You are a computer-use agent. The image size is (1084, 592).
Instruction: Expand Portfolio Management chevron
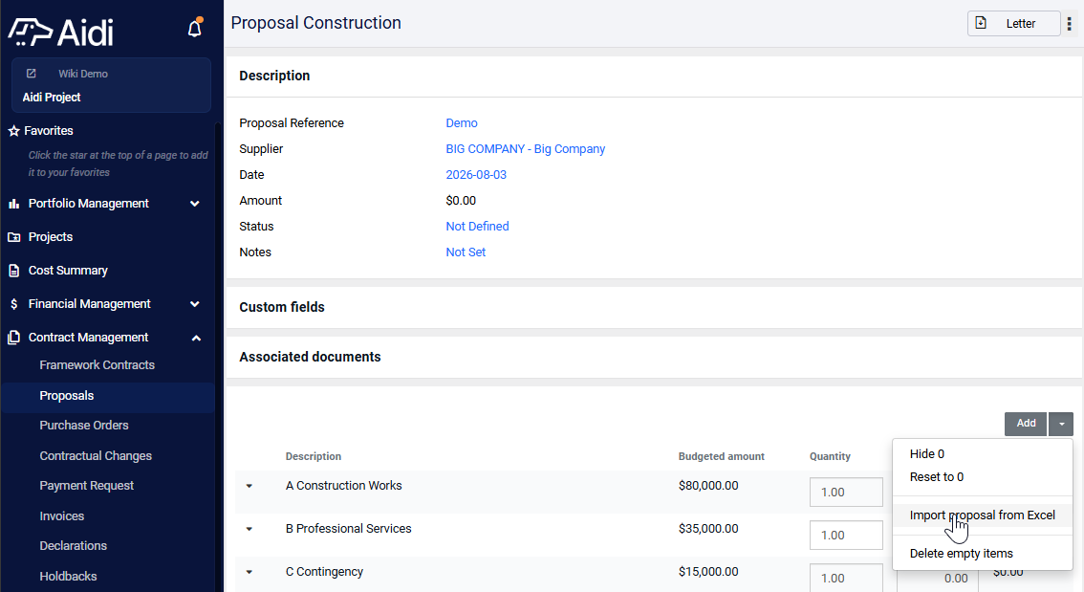tap(195, 204)
